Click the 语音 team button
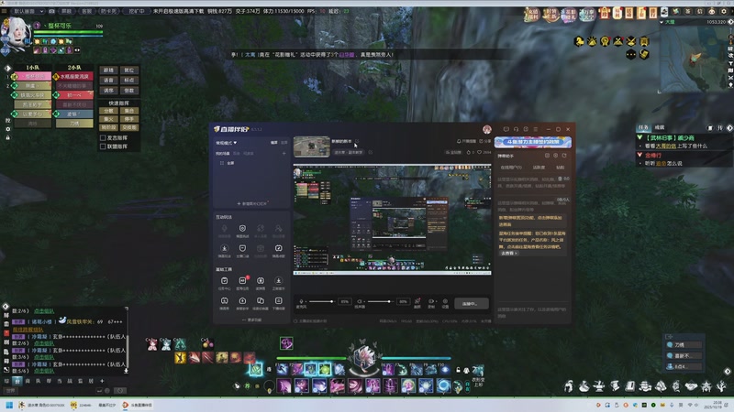This screenshot has width=734, height=412. pyautogui.click(x=108, y=81)
